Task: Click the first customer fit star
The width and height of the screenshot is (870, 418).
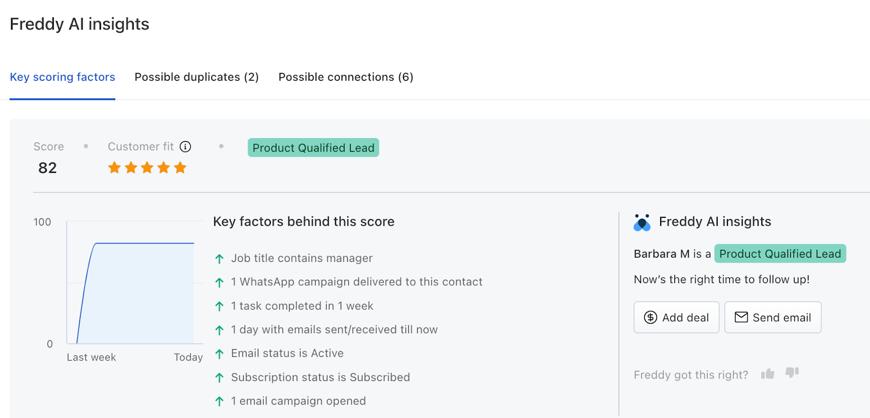Action: 114,167
